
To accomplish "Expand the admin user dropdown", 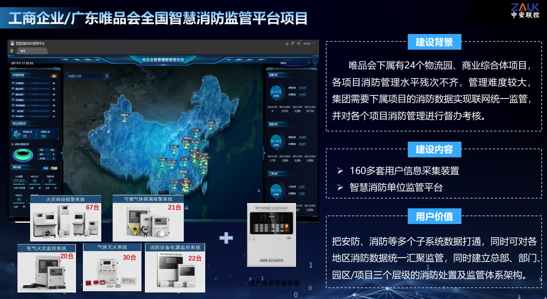I will (x=309, y=44).
